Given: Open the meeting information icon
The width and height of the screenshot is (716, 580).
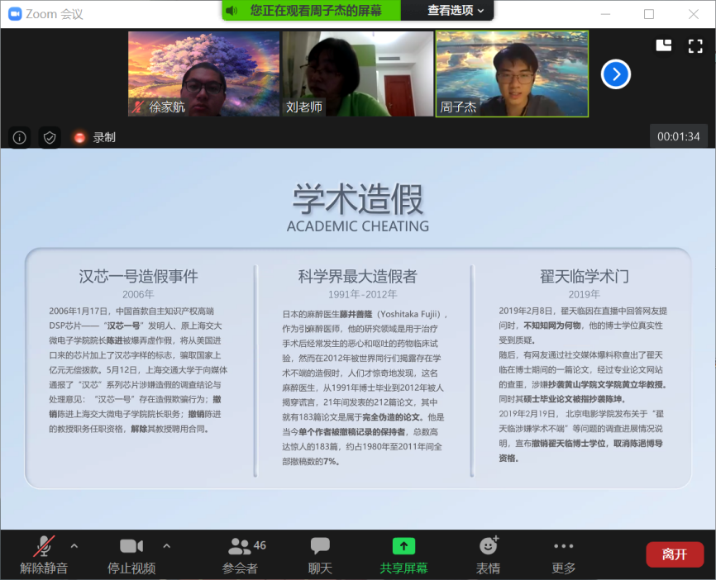Looking at the screenshot, I should tap(20, 137).
